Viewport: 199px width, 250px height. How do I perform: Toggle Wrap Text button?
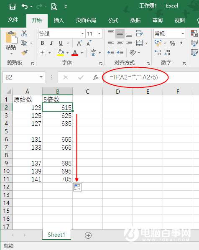[x=140, y=33]
